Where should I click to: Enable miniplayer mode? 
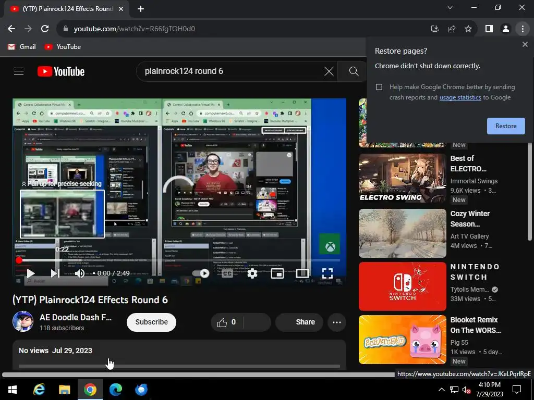point(277,273)
